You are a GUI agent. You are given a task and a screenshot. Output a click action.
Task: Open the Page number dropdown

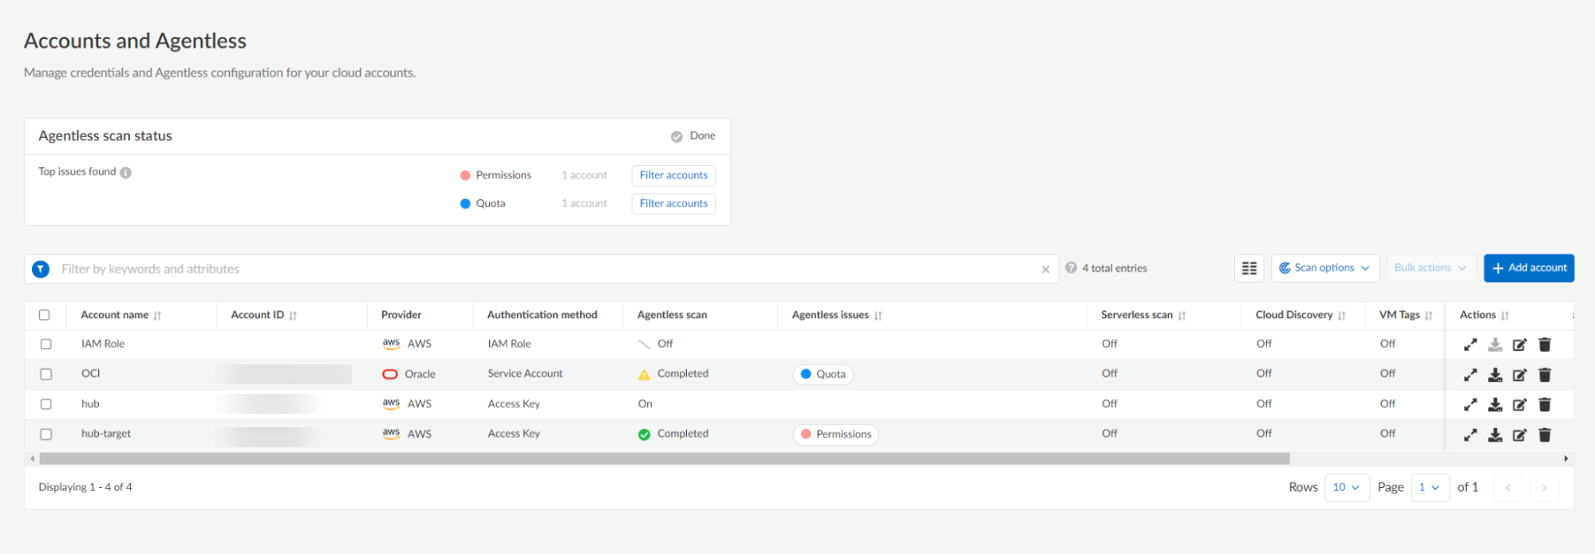click(x=1430, y=488)
